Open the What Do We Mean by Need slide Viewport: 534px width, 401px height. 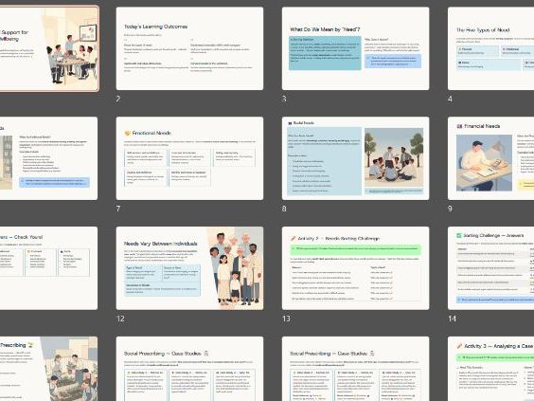[355, 48]
